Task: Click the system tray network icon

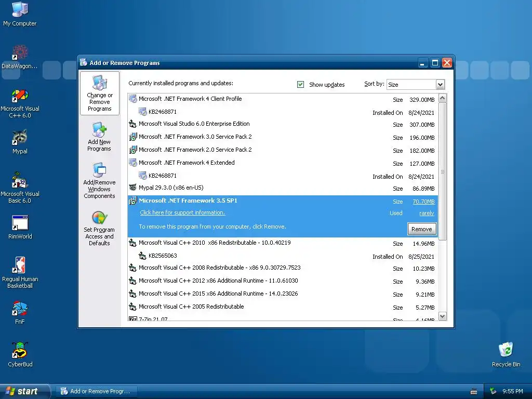Action: click(494, 391)
